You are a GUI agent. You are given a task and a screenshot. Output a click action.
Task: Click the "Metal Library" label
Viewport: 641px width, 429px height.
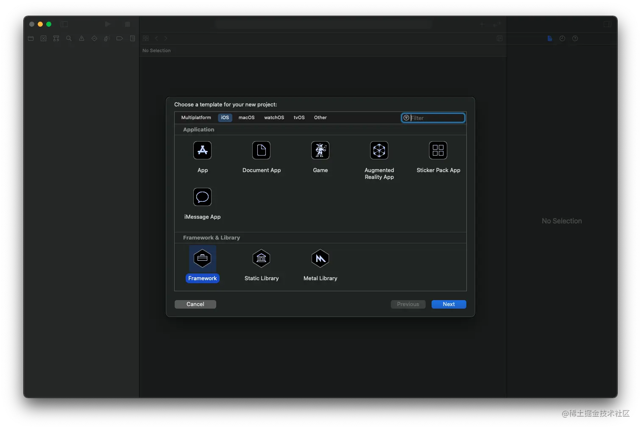(320, 278)
